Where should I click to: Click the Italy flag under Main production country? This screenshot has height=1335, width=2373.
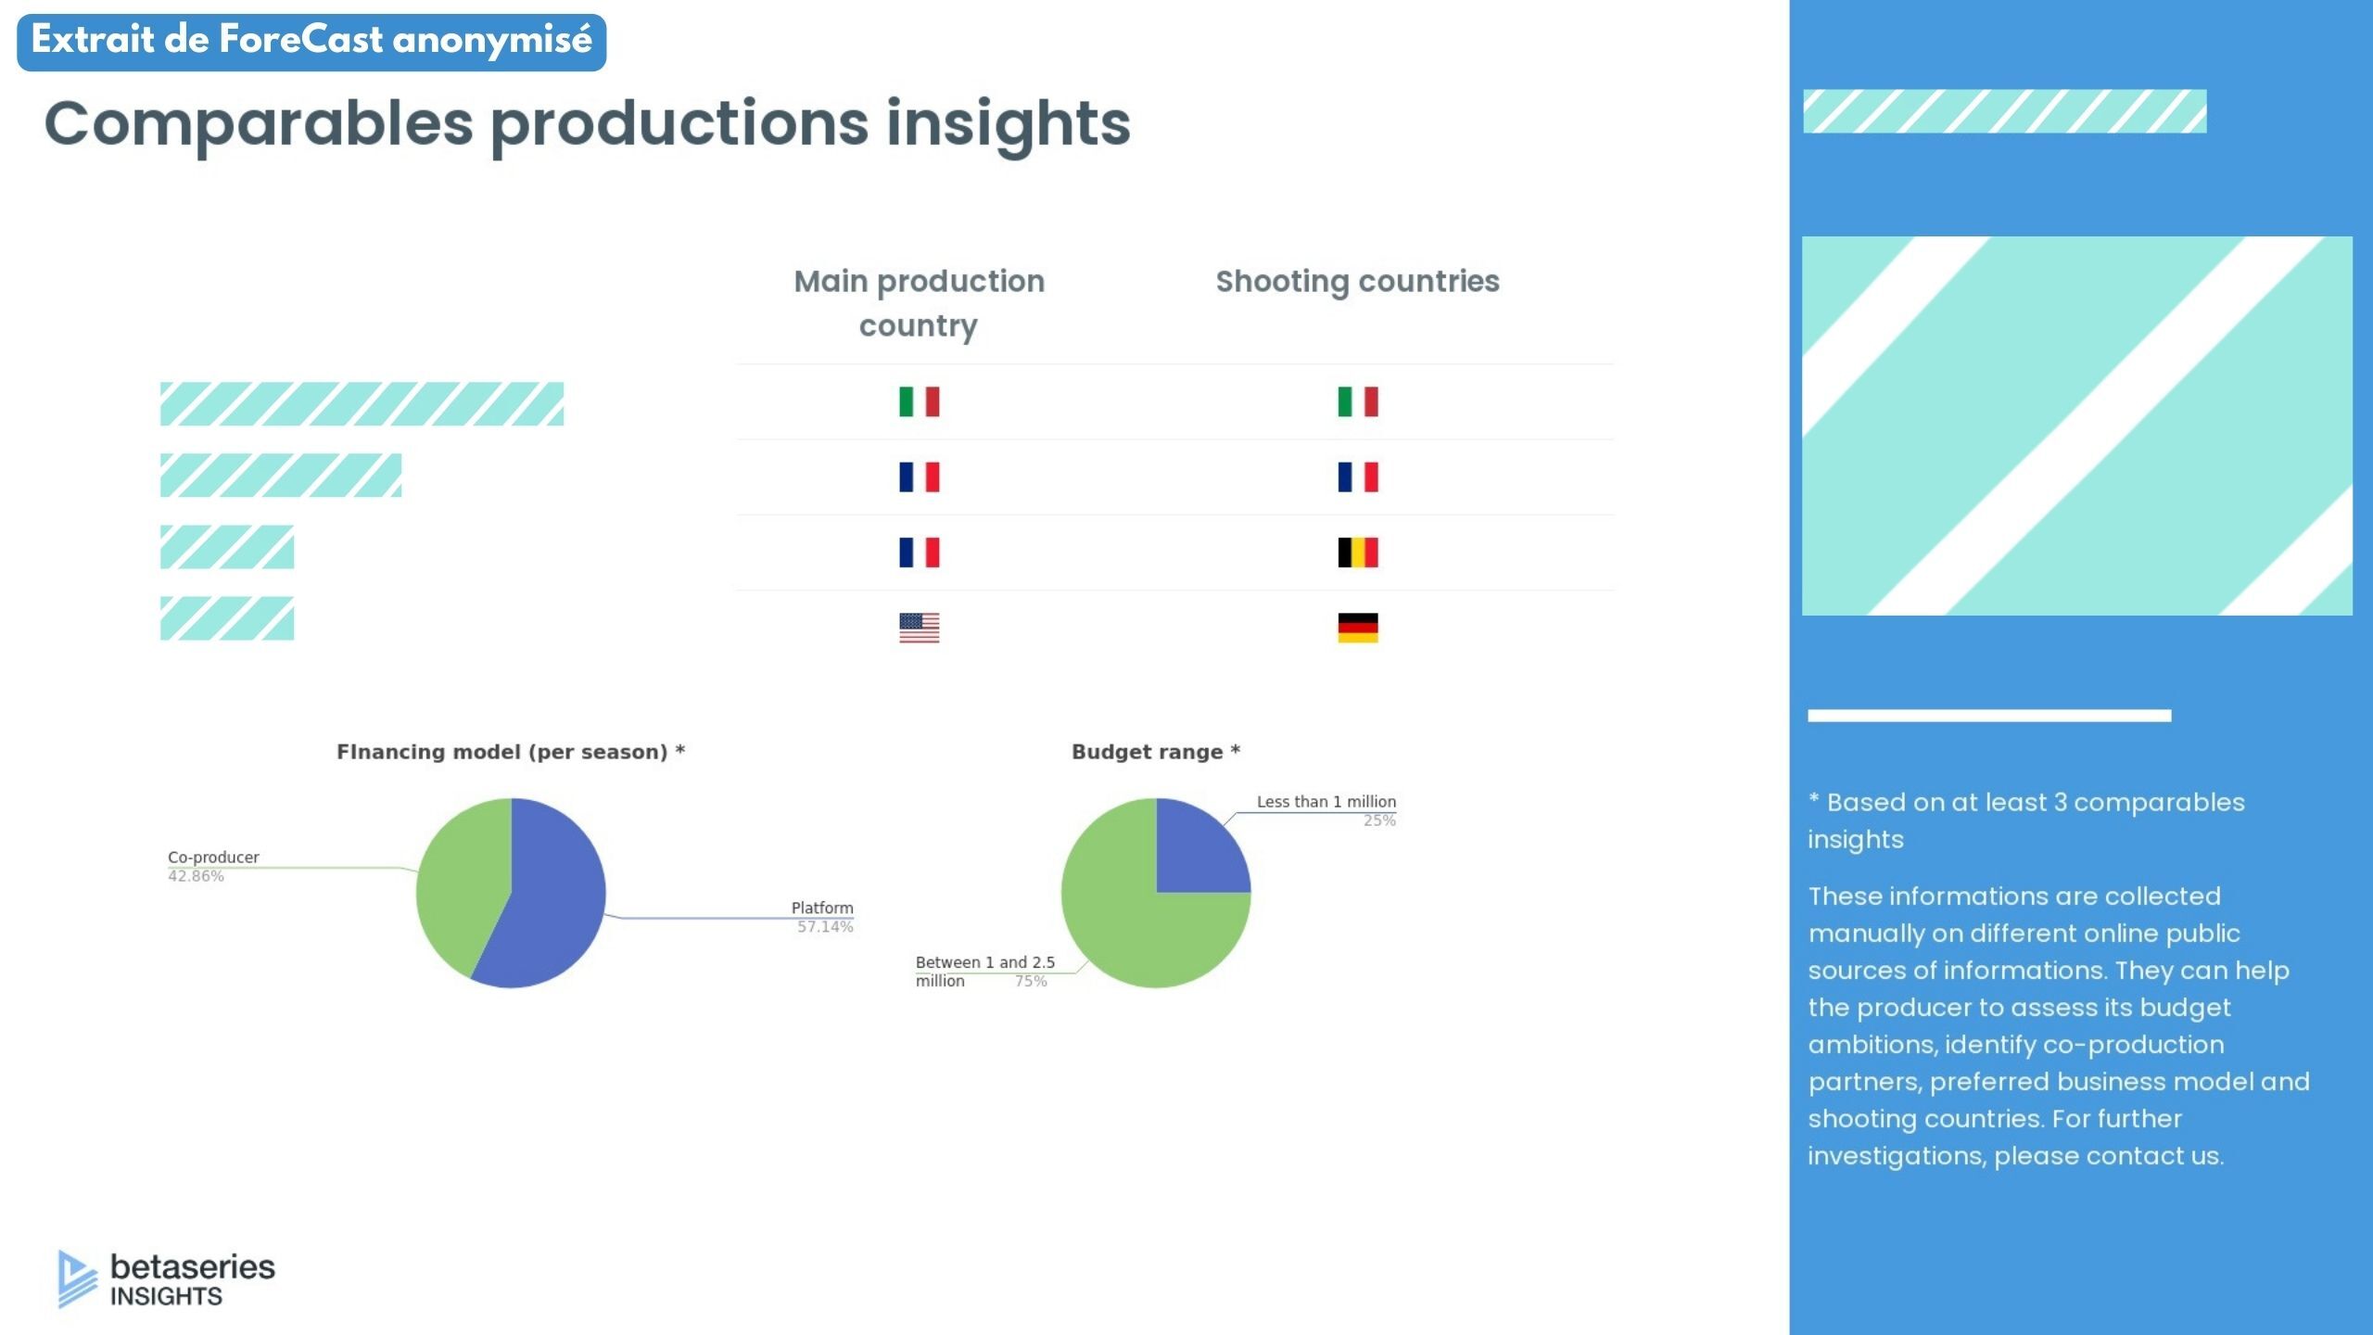pyautogui.click(x=919, y=401)
